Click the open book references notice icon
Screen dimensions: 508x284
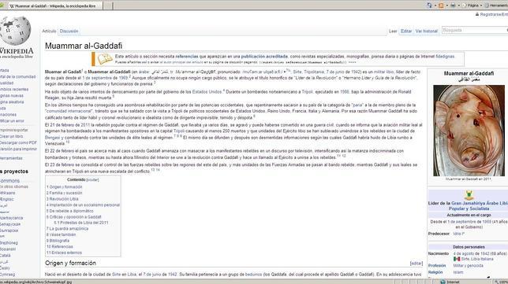105,59
